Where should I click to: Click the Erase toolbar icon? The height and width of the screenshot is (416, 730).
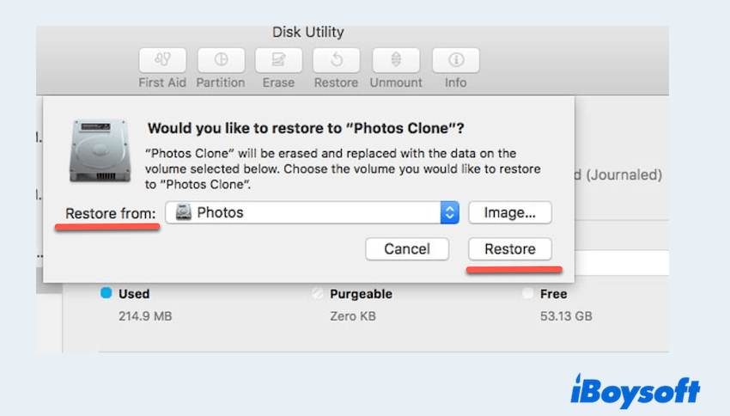[278, 60]
